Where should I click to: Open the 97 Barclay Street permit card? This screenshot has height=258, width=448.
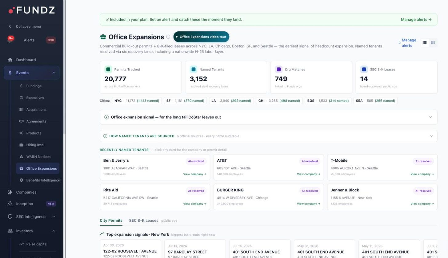(195, 249)
